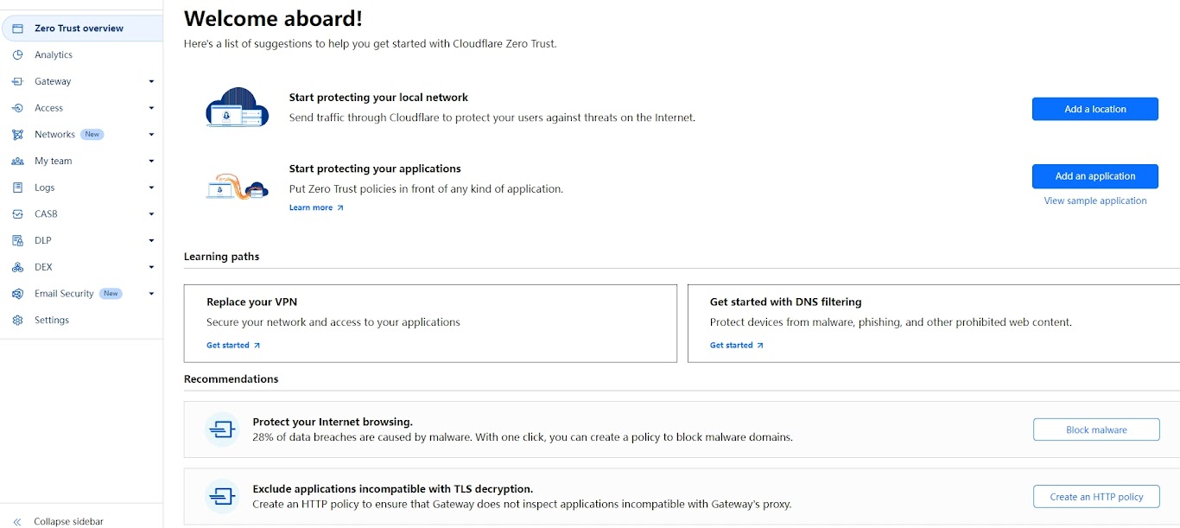
Task: Click the Logs document icon
Action: point(17,188)
